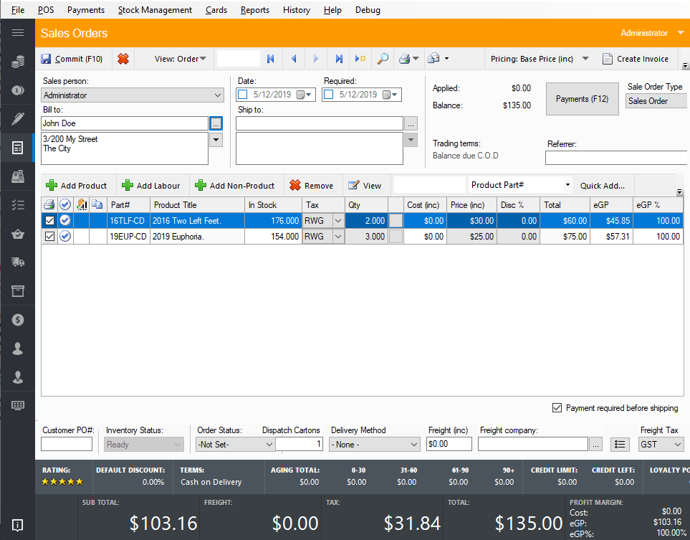Open the Freight Tax GST dropdown
This screenshot has height=540, width=690.
pyautogui.click(x=678, y=445)
